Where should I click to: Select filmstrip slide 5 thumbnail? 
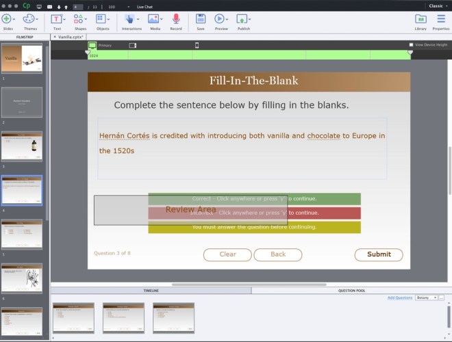(22, 235)
